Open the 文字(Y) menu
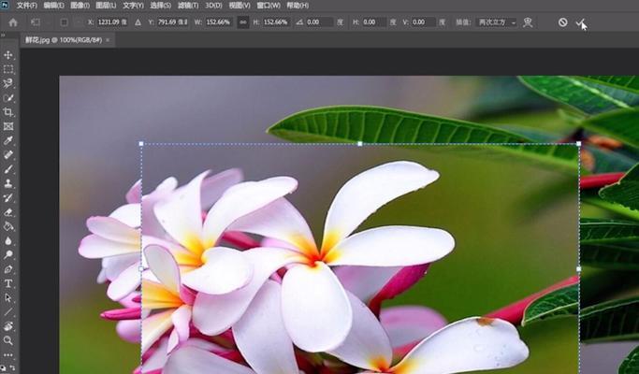 click(133, 6)
